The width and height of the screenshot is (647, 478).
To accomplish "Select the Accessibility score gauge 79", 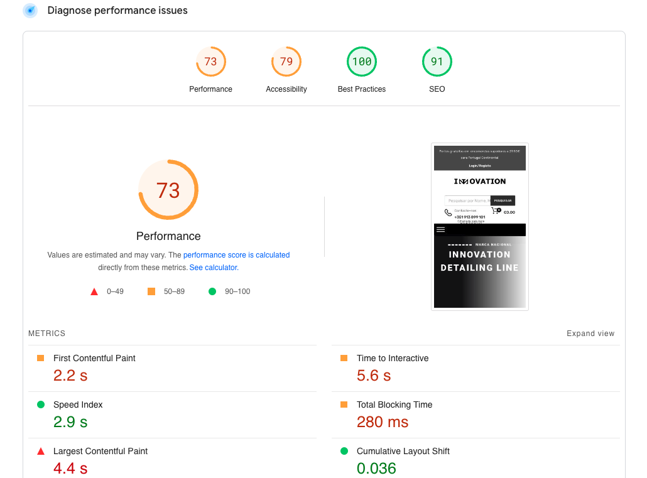I will [286, 62].
